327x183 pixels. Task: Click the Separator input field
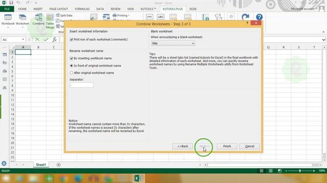click(82, 85)
